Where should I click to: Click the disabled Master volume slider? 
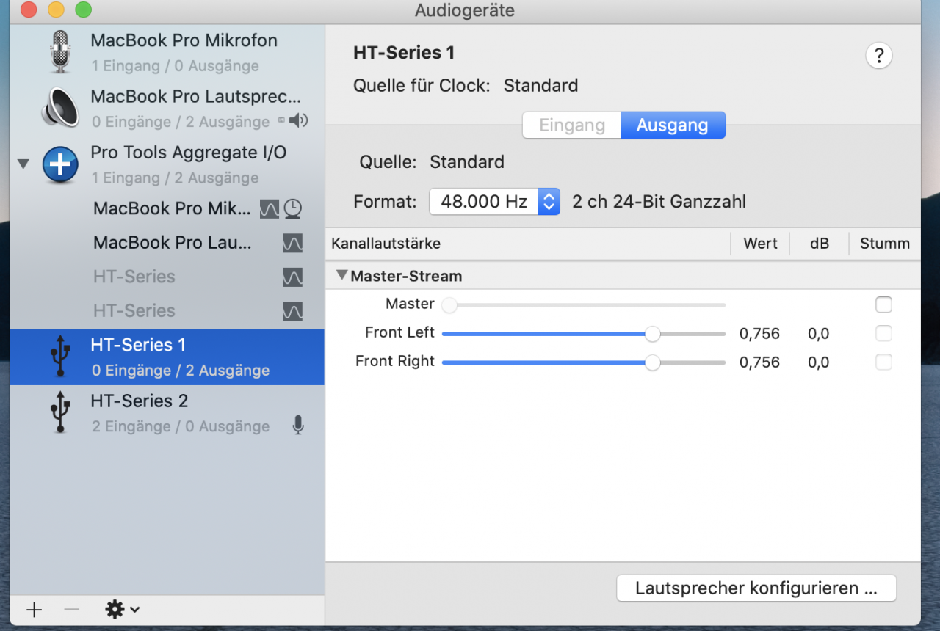[x=584, y=304]
